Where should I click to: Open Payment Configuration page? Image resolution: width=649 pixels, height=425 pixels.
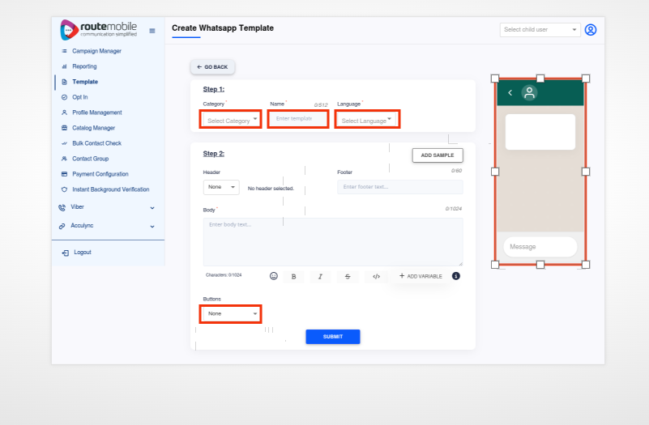100,174
